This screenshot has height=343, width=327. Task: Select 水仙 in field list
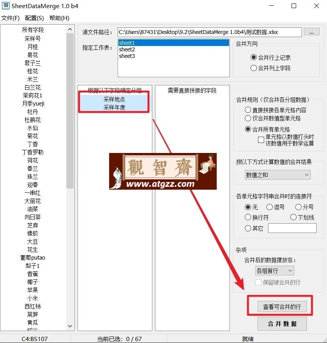33,128
